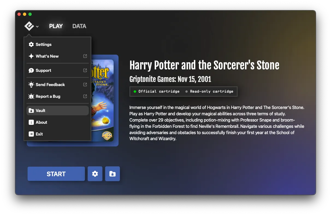Click the Report a Bug insect icon
The width and height of the screenshot is (331, 215).
coord(31,96)
